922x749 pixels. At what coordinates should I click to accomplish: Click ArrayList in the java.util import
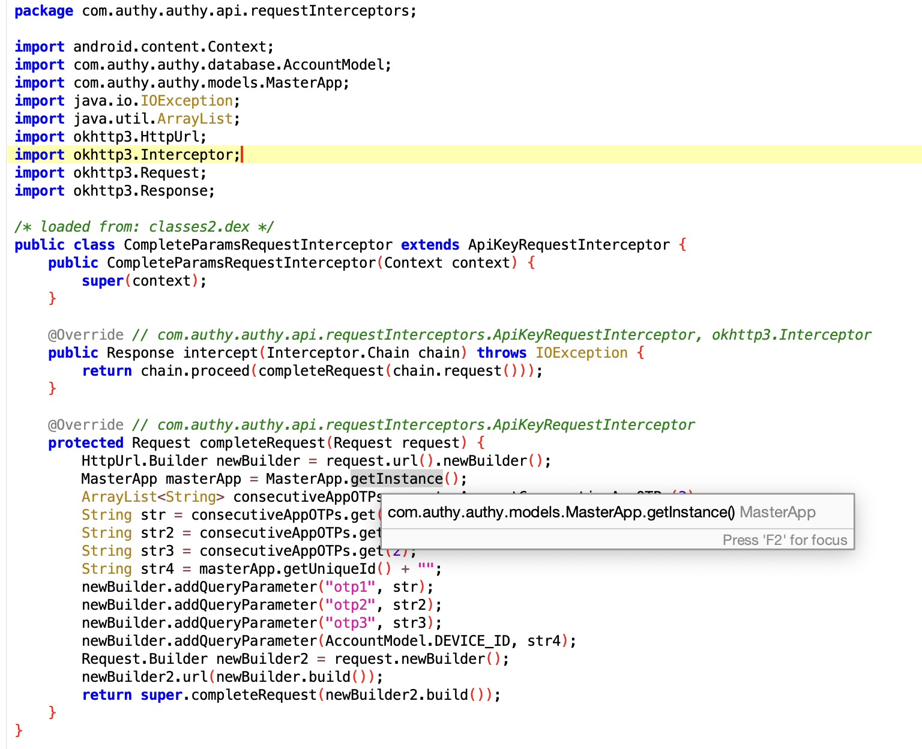195,119
